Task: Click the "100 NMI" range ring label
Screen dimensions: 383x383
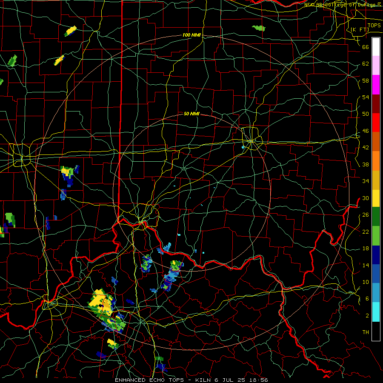Action: tap(191, 35)
